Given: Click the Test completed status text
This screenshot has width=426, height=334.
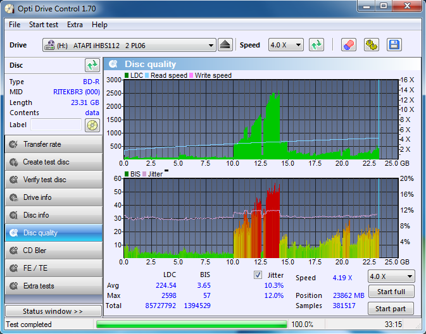Looking at the screenshot, I should tap(28, 325).
